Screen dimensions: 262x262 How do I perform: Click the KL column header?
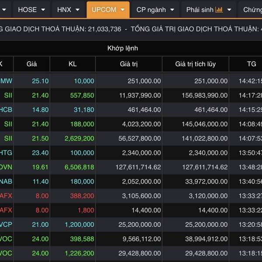[x=72, y=64]
